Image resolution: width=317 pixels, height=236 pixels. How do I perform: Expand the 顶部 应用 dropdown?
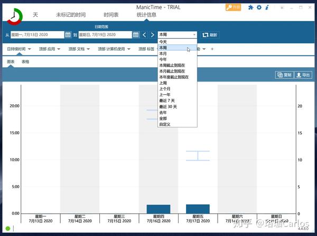(x=59, y=49)
